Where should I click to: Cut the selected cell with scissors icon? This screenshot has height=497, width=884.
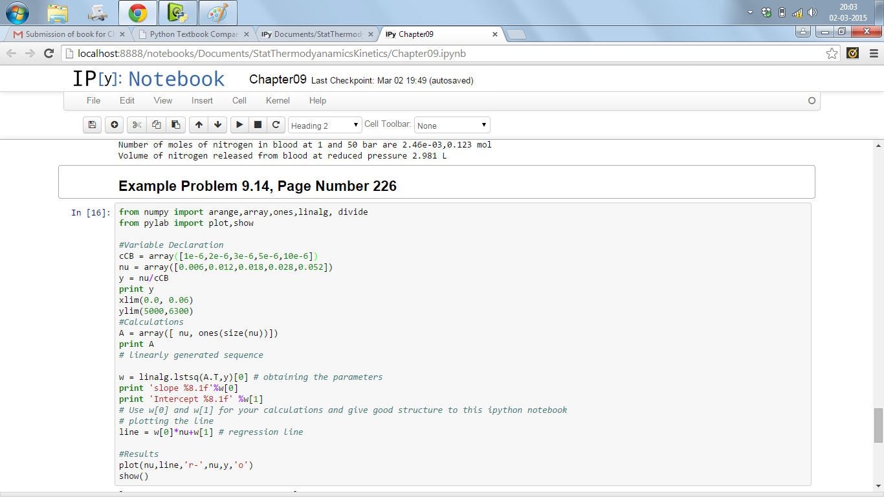[137, 125]
